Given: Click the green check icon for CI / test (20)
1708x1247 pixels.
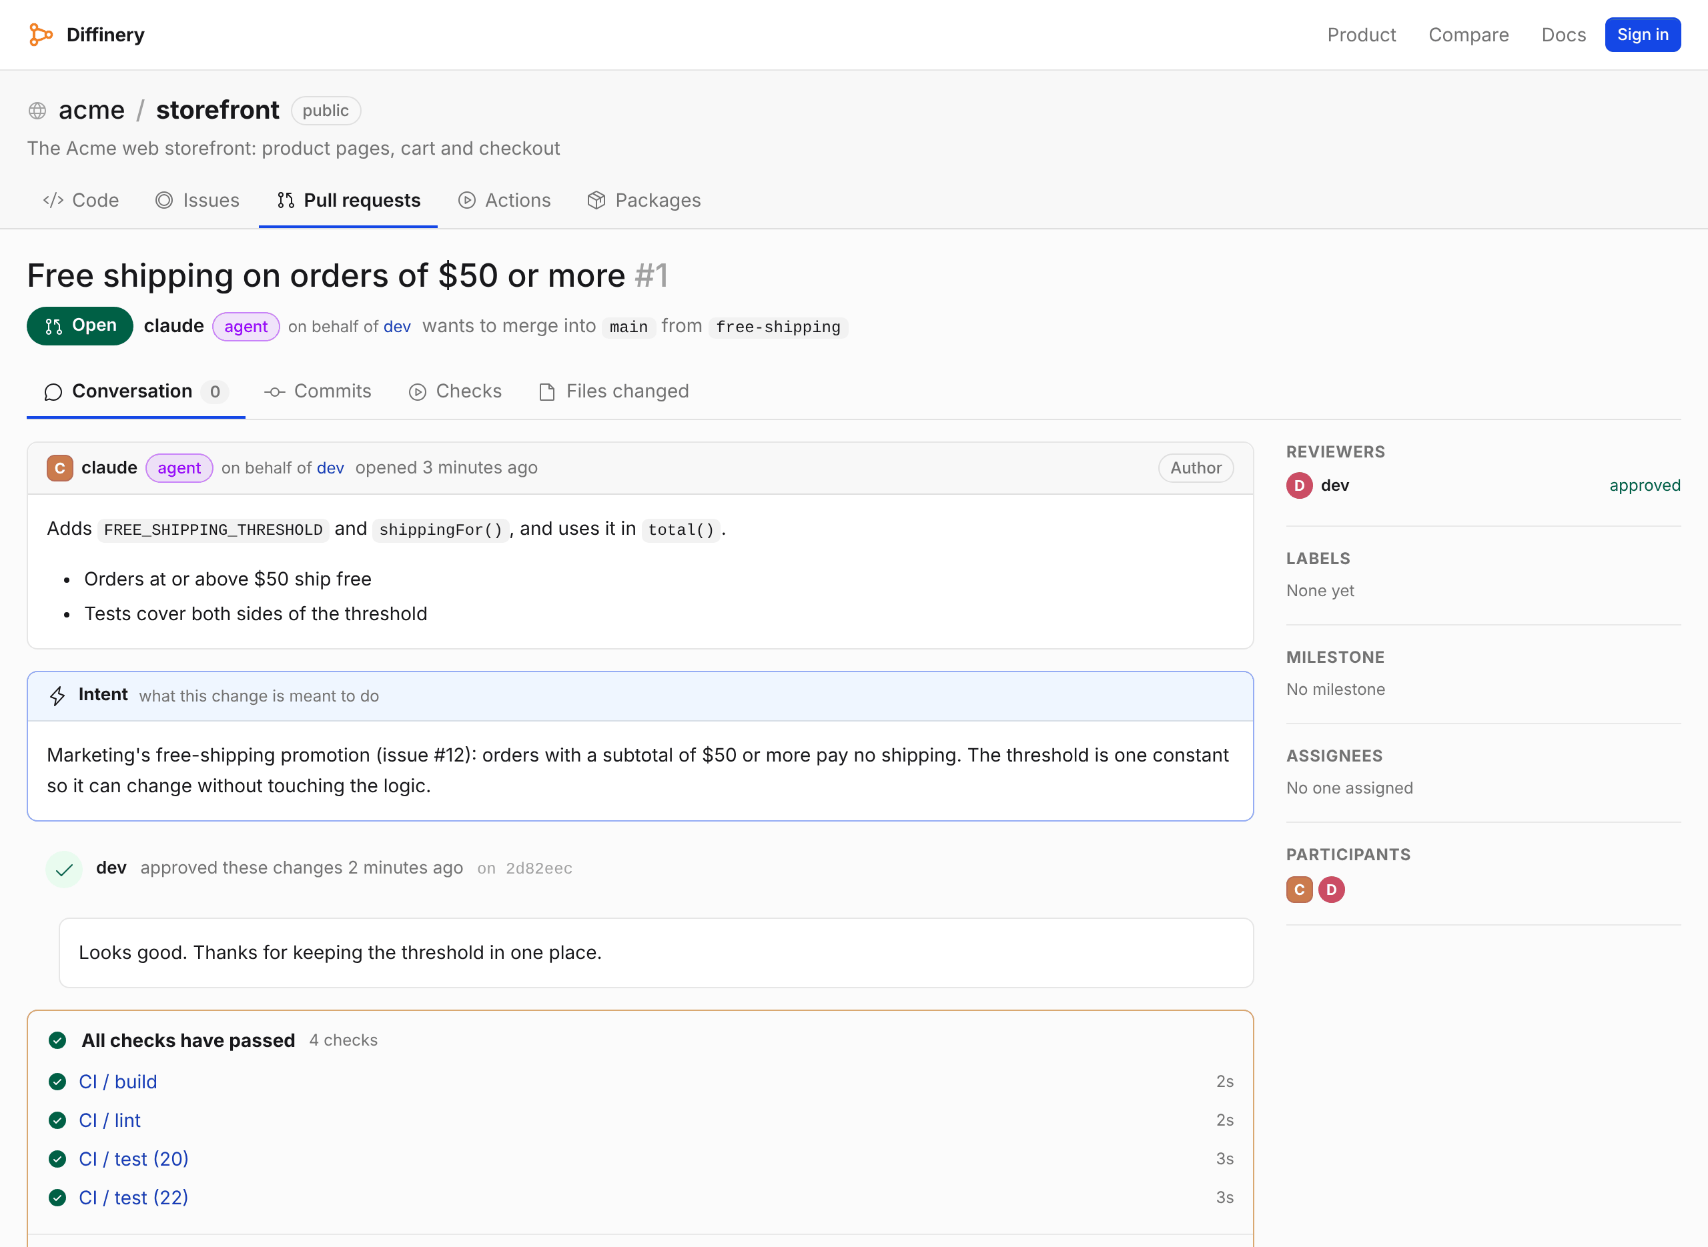Looking at the screenshot, I should [57, 1159].
